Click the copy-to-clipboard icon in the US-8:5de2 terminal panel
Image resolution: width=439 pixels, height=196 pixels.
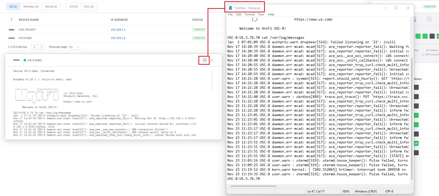tap(205, 60)
